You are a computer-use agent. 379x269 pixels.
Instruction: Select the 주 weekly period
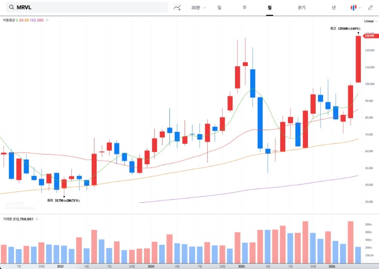(x=244, y=7)
